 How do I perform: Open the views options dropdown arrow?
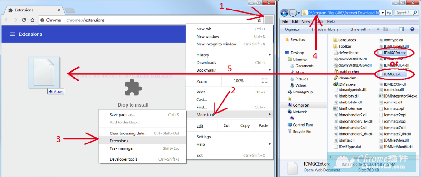pyautogui.click(x=392, y=29)
